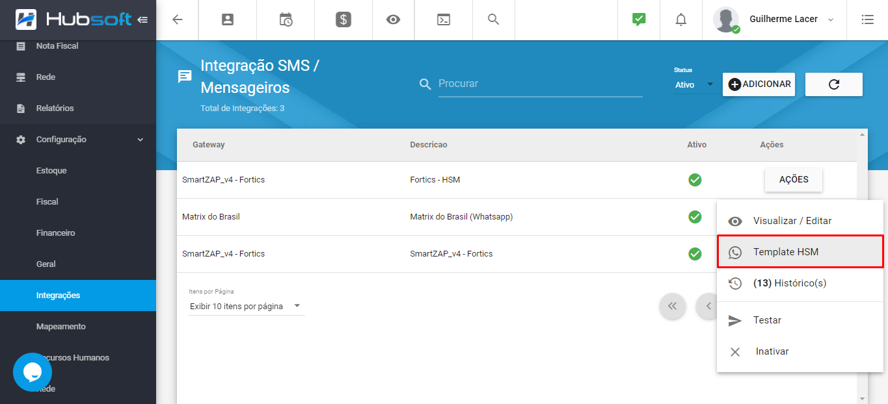
Task: Open the list menu icon at top right
Action: 867,19
